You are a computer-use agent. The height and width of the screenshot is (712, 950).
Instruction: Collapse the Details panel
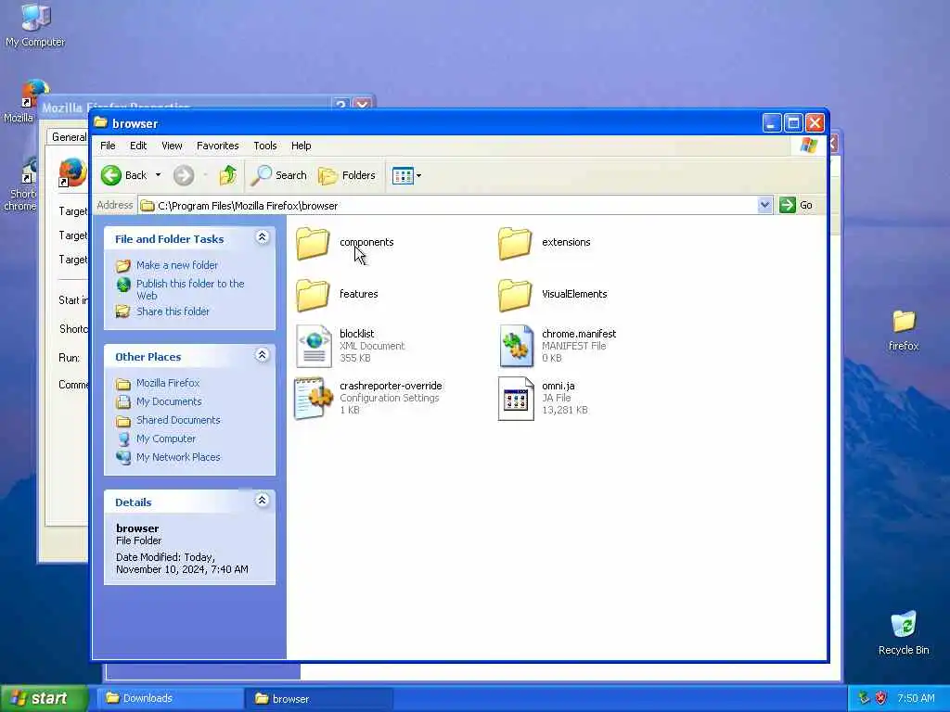click(x=263, y=500)
